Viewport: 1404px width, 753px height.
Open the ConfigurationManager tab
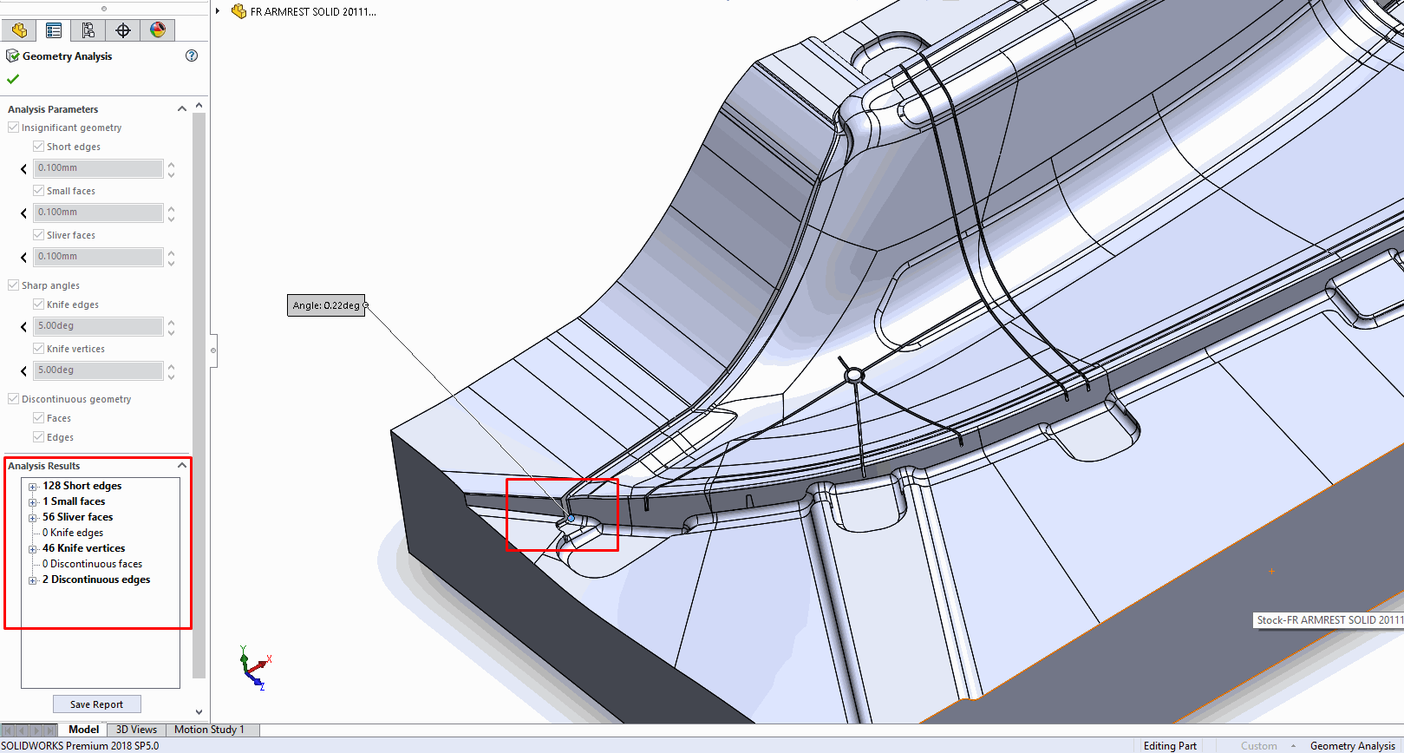(88, 30)
